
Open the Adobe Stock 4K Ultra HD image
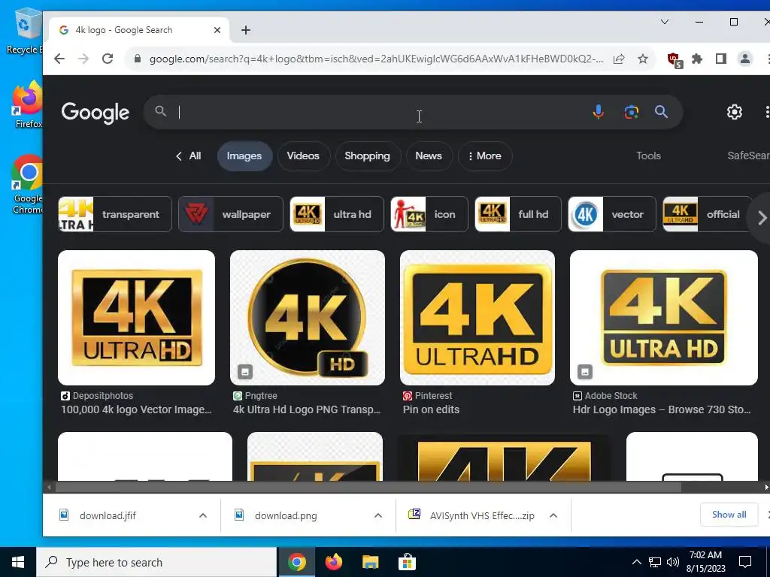click(664, 318)
